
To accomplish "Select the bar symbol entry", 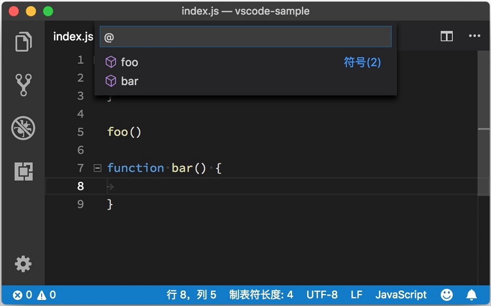I will click(x=245, y=81).
